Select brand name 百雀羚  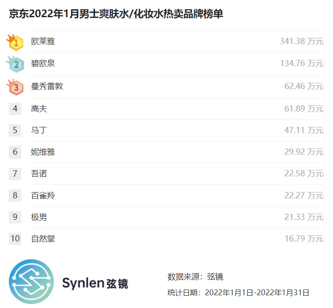pos(43,196)
